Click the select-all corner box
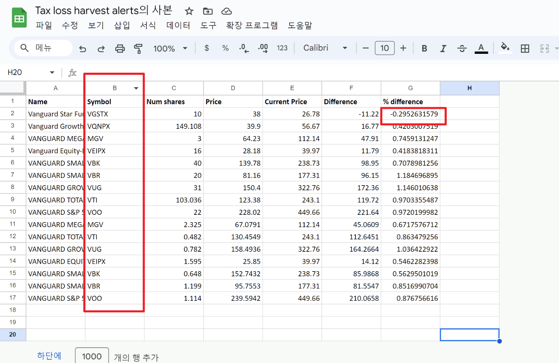Screen dimensions: 559x363 coord(13,88)
